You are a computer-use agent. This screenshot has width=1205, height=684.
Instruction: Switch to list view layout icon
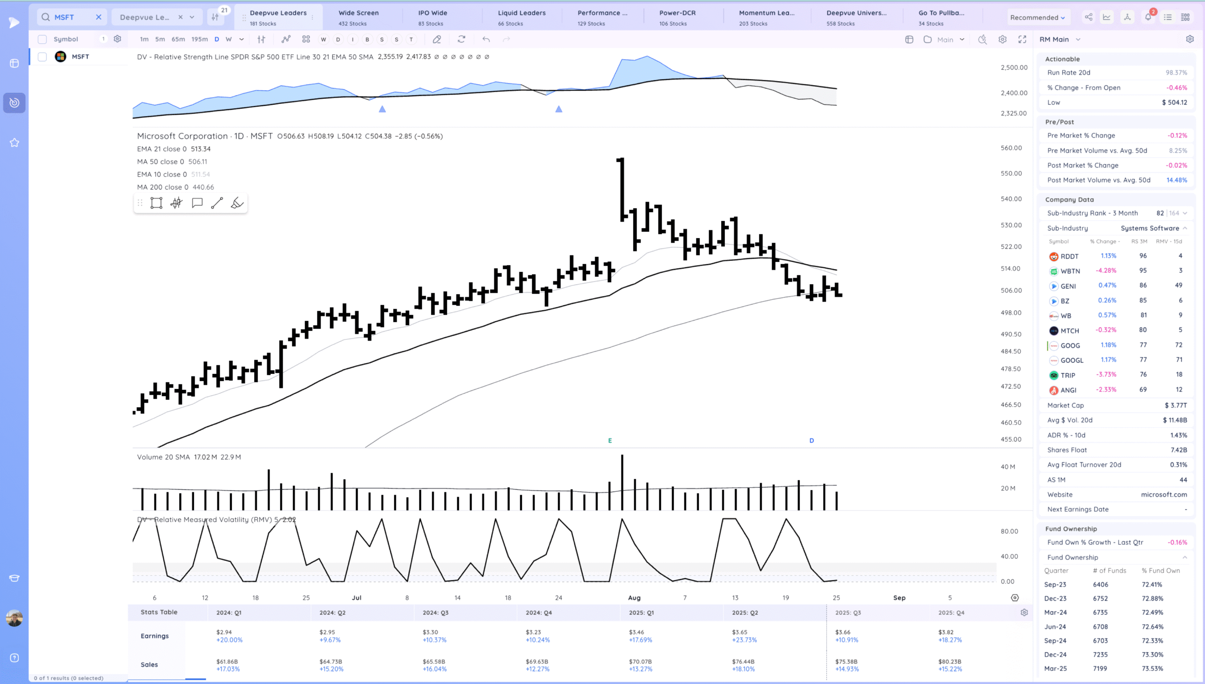(1168, 17)
